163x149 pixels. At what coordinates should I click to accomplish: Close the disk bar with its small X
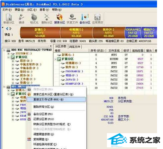pos(3,27)
